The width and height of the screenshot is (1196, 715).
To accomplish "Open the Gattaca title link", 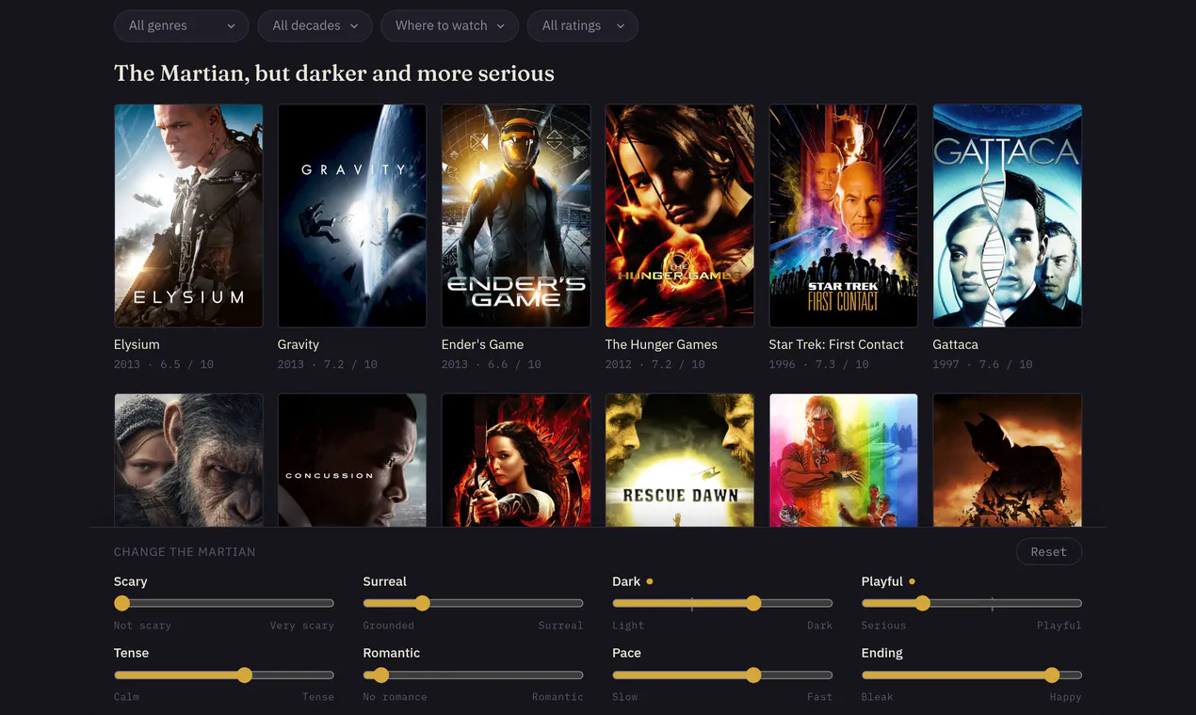I will [x=956, y=344].
